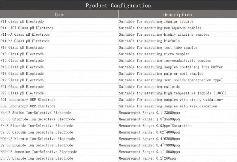Screen dimensions: 237x162
Task: Select the Na-US Sodium Ion-Selective Electrode item
Action: pos(36,113)
